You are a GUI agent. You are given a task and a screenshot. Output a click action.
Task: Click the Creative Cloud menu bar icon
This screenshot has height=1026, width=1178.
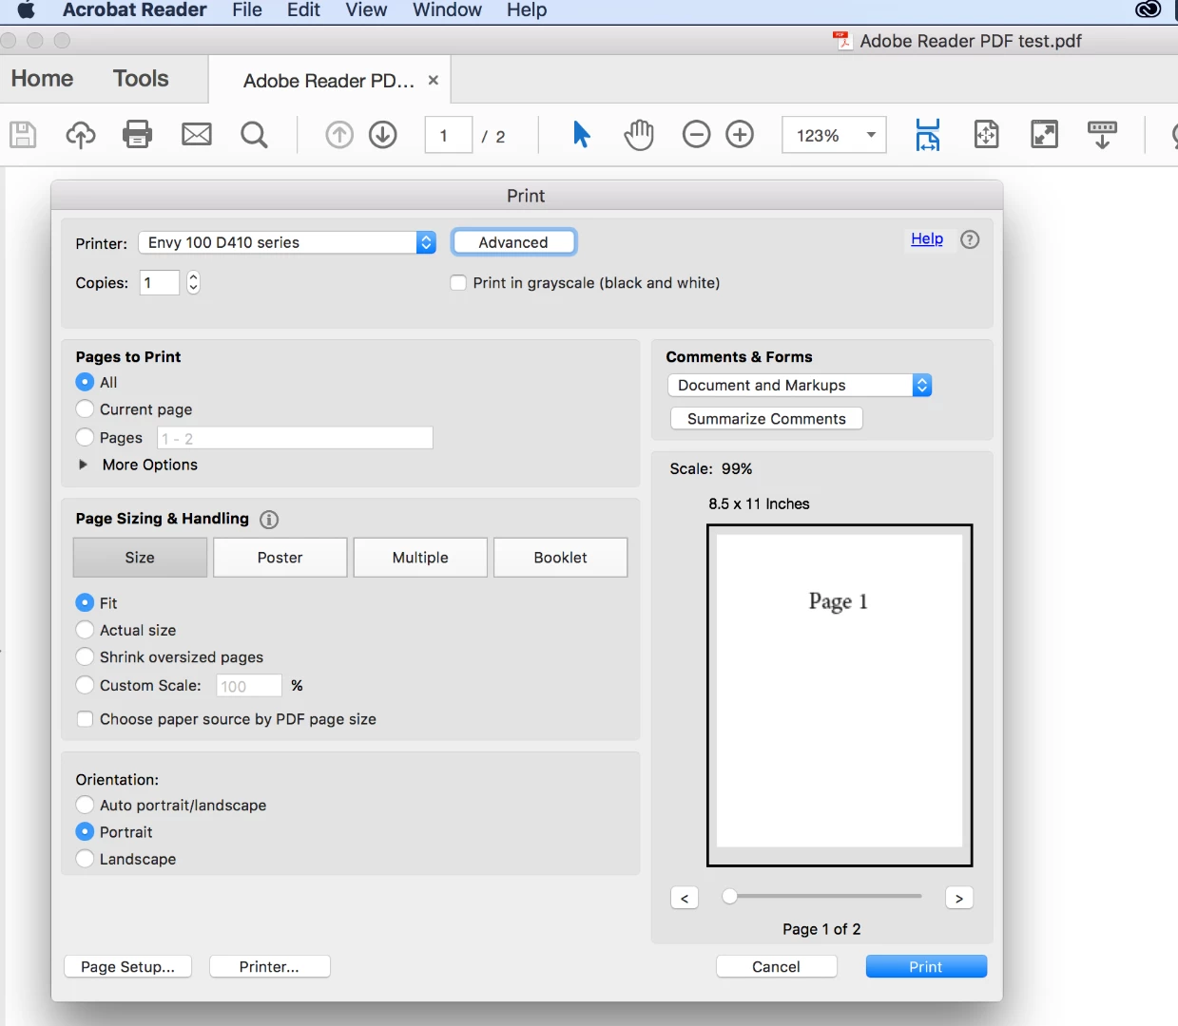(x=1149, y=9)
